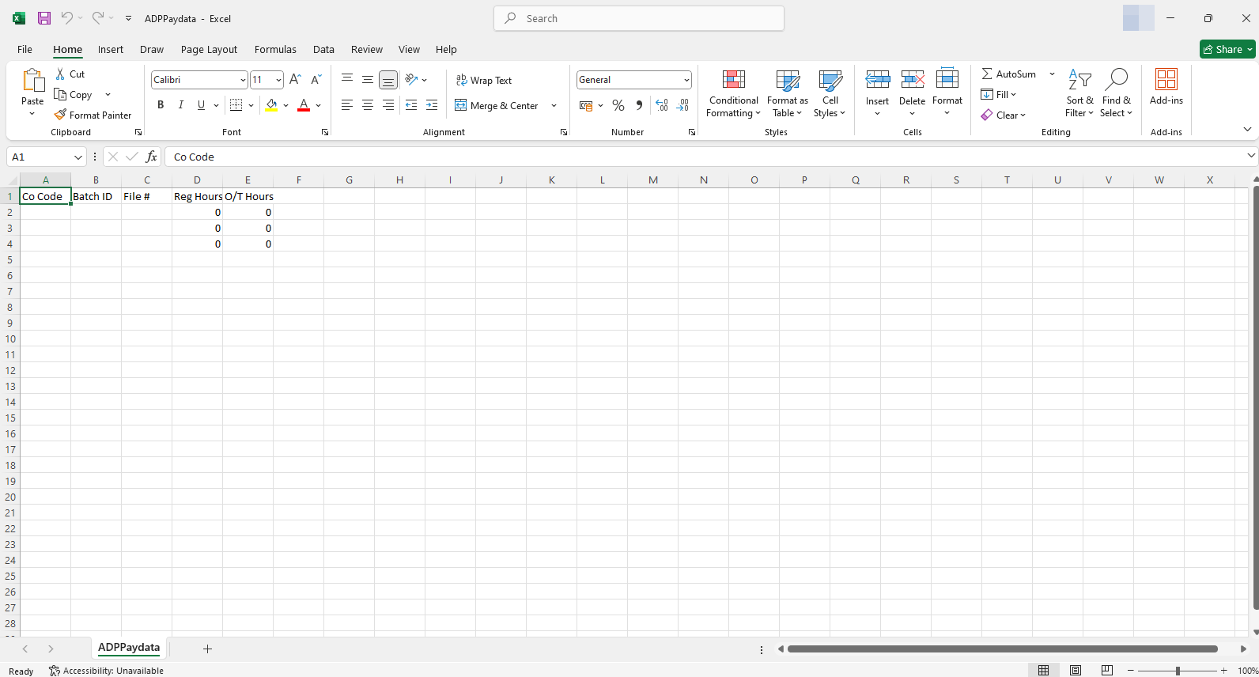Click the Save icon in title bar

click(x=44, y=18)
